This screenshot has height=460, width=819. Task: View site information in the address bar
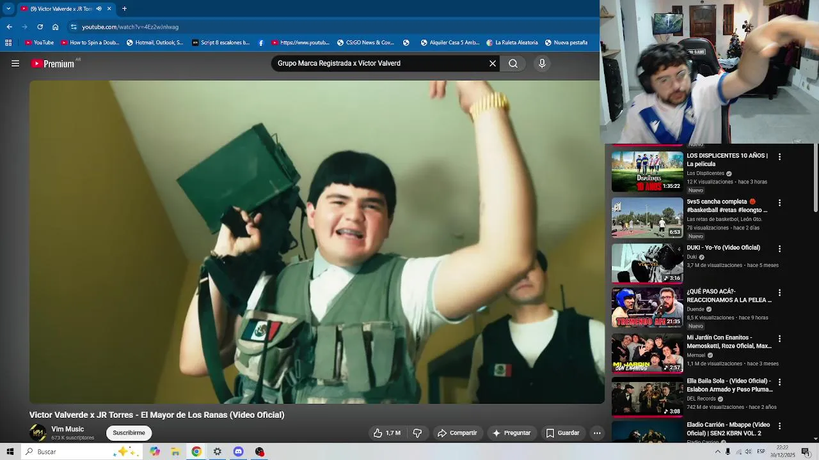[74, 27]
